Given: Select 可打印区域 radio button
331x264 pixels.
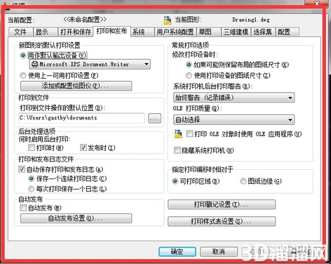Looking at the screenshot, I should pos(175,181).
